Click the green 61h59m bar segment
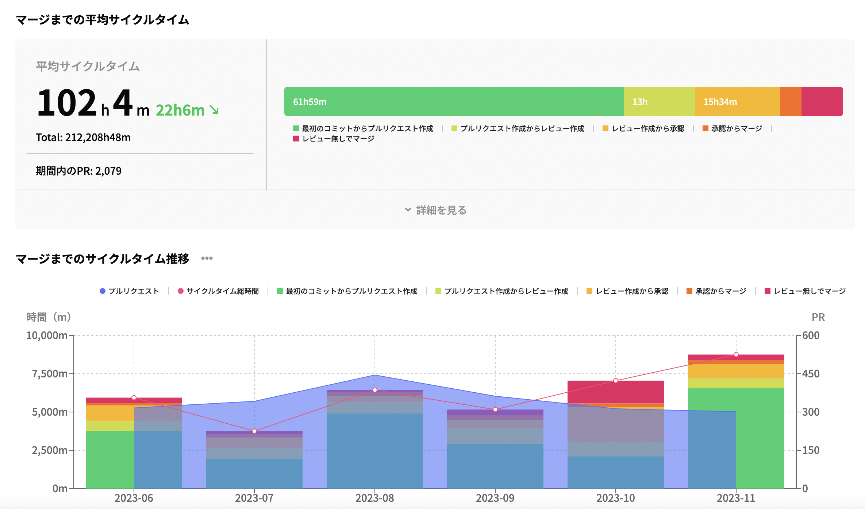 [x=454, y=102]
